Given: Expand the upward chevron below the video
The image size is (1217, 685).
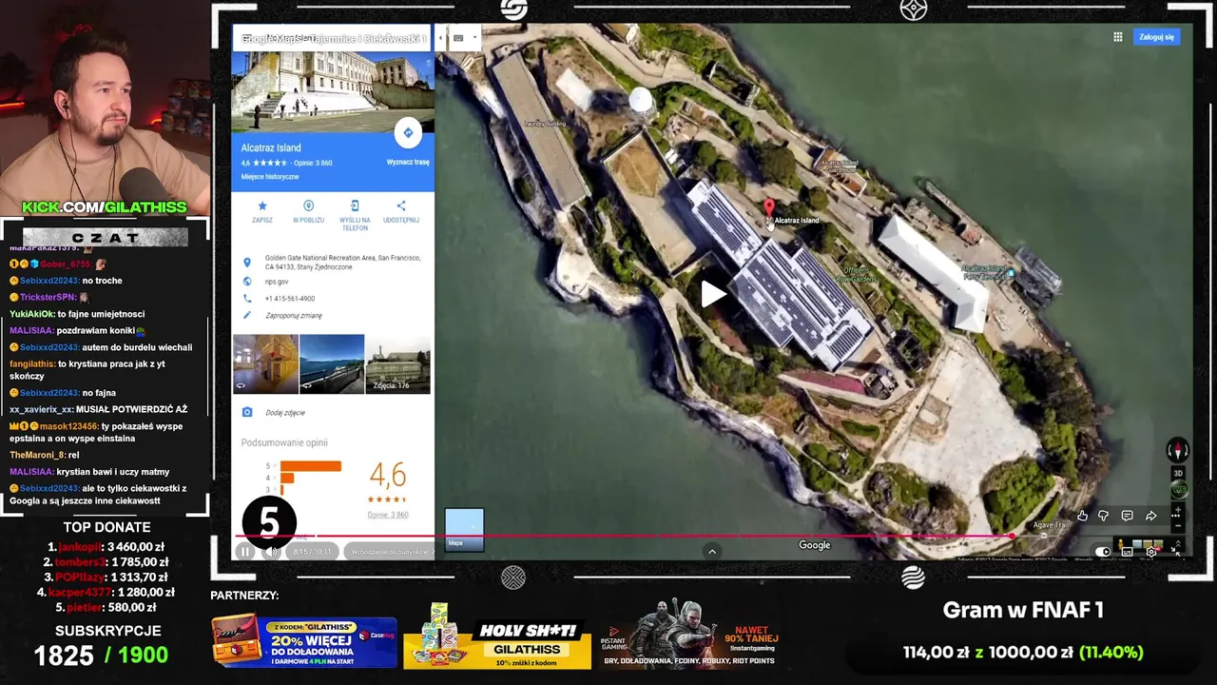Looking at the screenshot, I should [711, 551].
